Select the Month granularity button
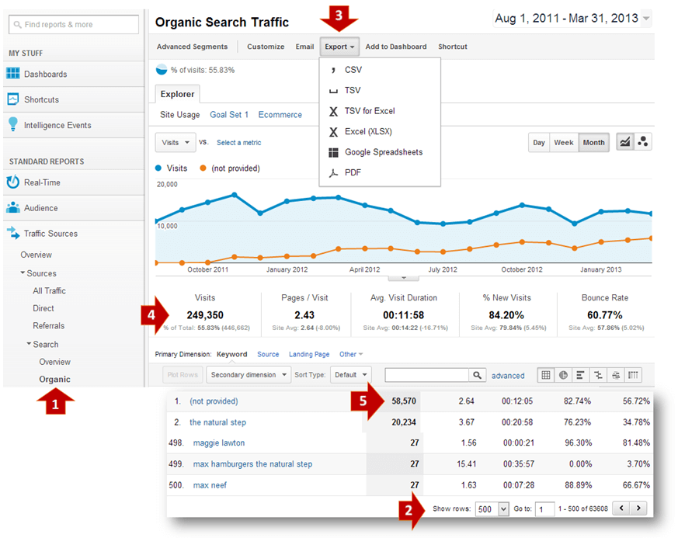The height and width of the screenshot is (538, 678). click(x=593, y=142)
